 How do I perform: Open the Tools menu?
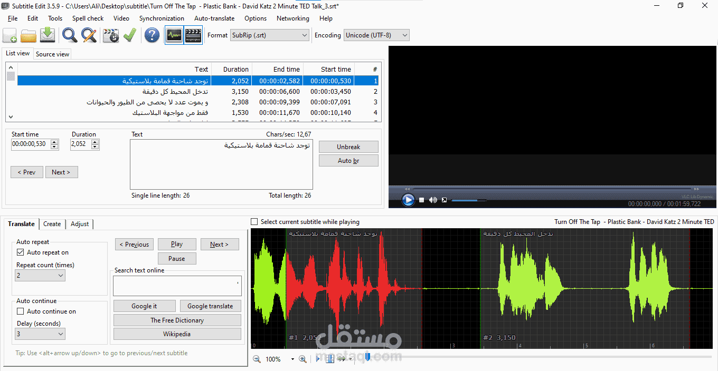coord(55,18)
